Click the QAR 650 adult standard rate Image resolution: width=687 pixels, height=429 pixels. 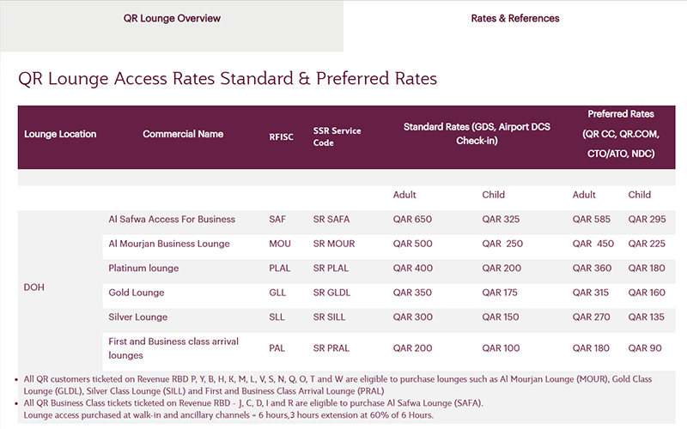click(x=412, y=220)
